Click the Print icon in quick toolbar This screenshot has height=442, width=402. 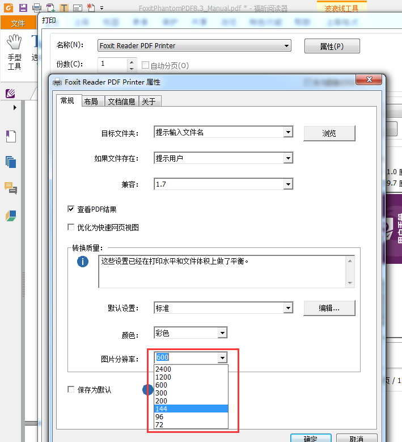(x=37, y=8)
